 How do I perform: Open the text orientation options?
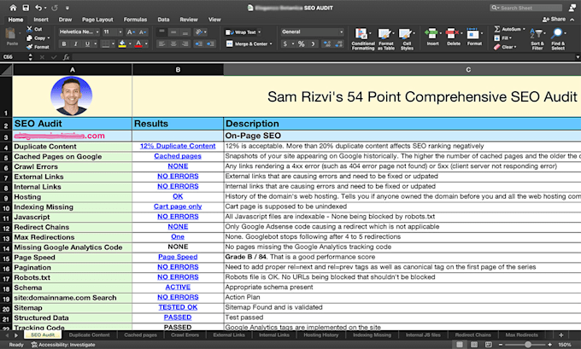[x=201, y=32]
